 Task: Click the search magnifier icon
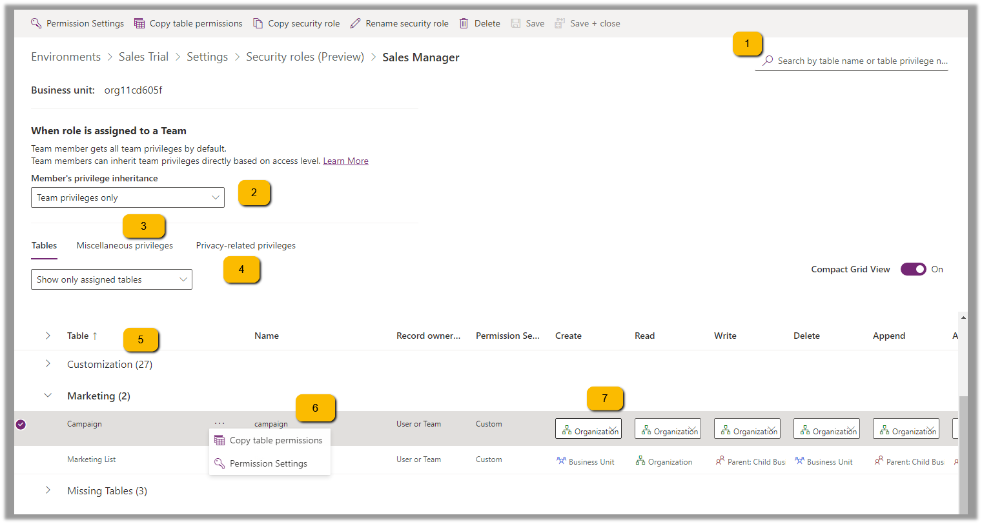pyautogui.click(x=768, y=61)
